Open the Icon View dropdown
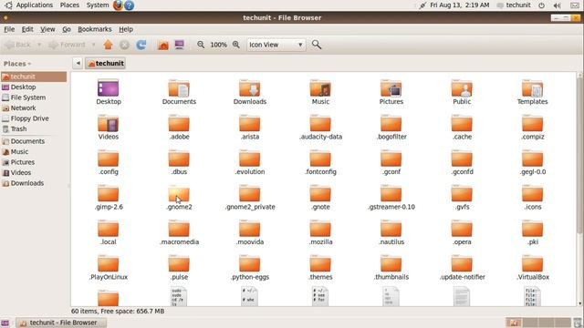Screen dimensions: 584x328 276,45
